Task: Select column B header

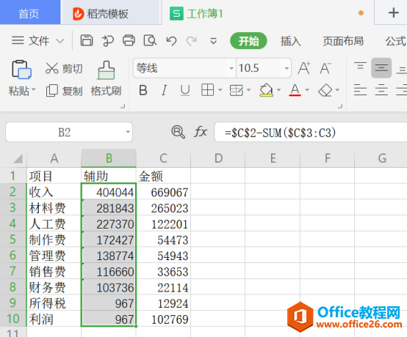Action: (x=109, y=158)
